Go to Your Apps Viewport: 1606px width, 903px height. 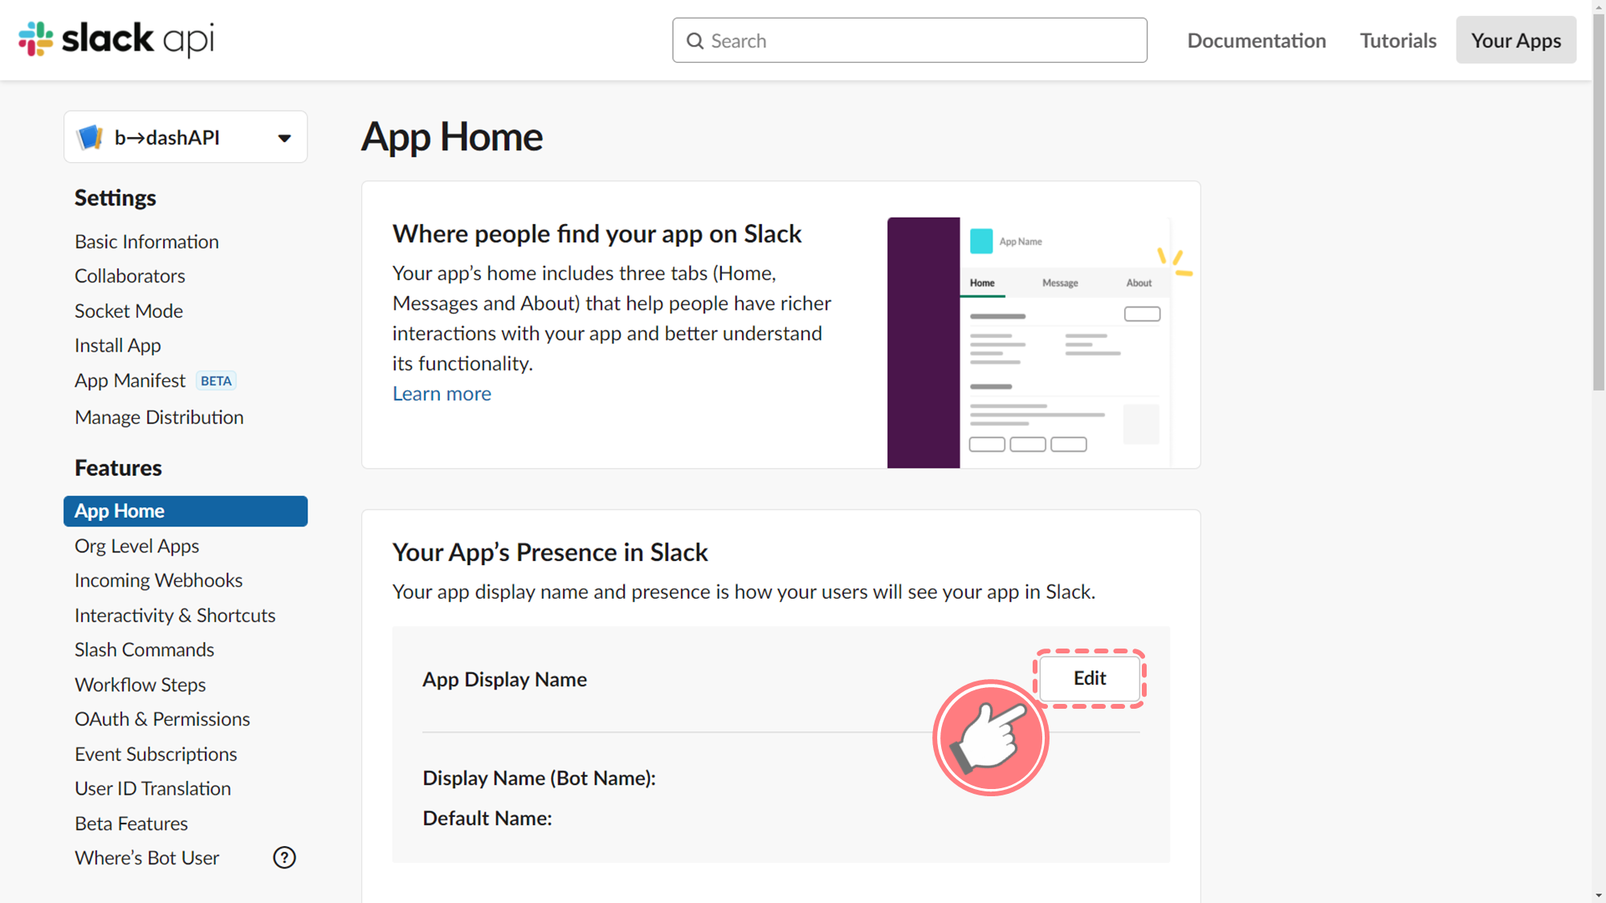1516,40
